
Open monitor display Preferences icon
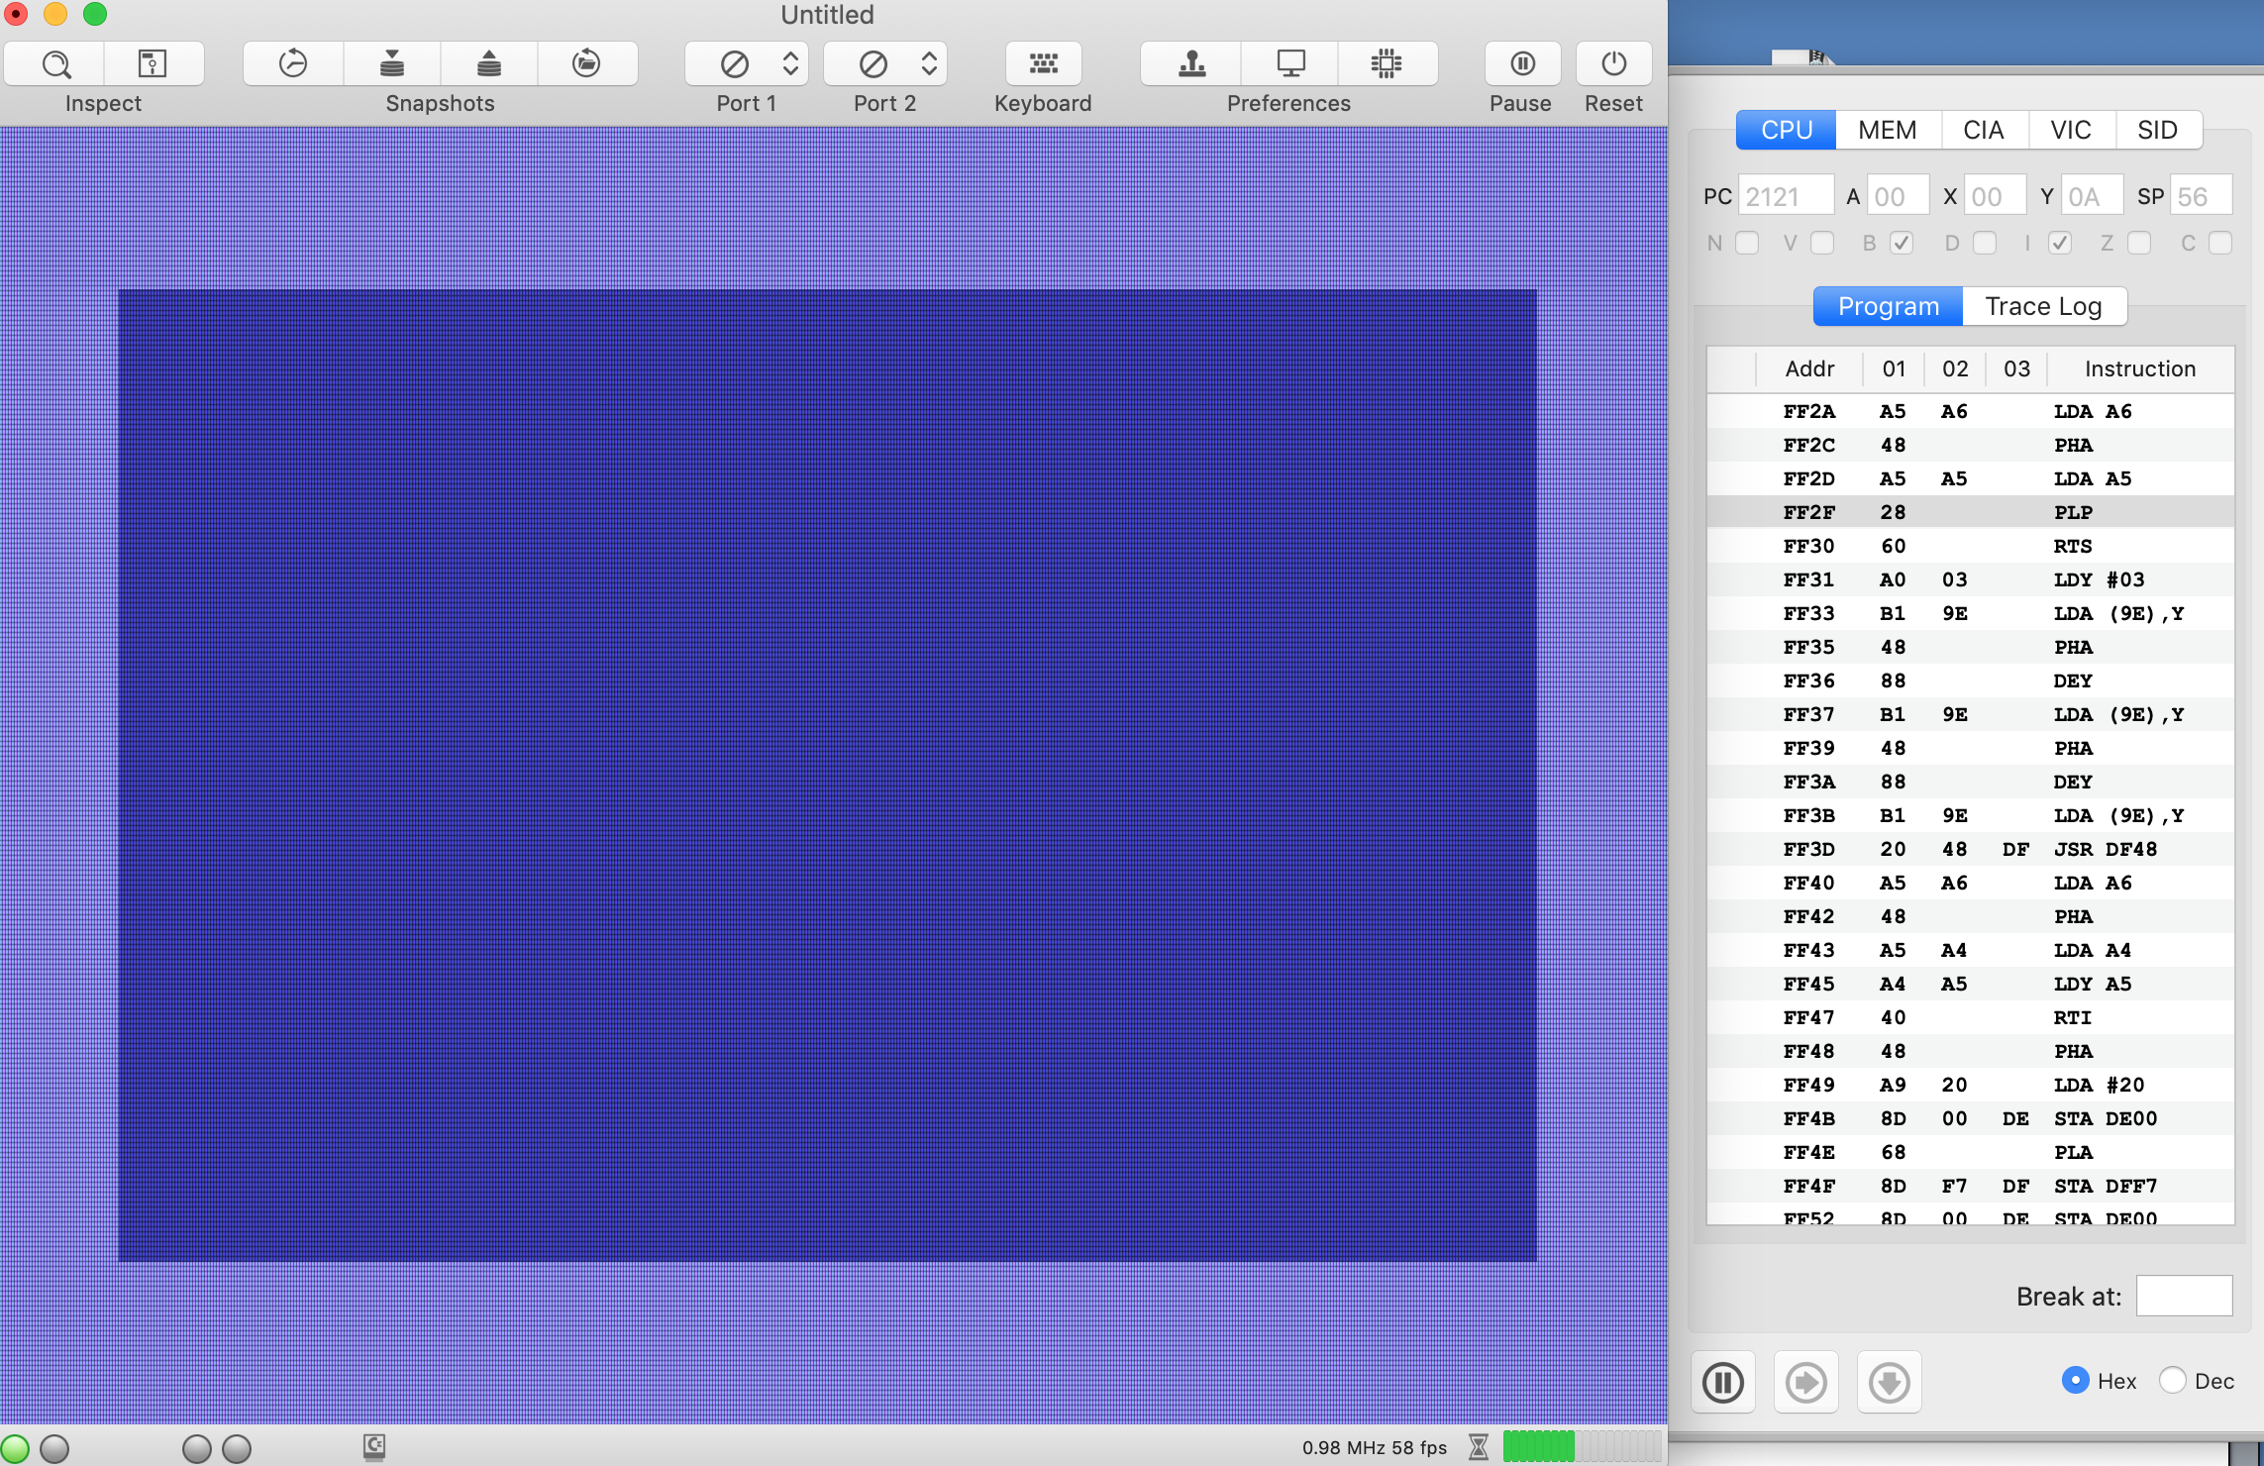(x=1290, y=64)
